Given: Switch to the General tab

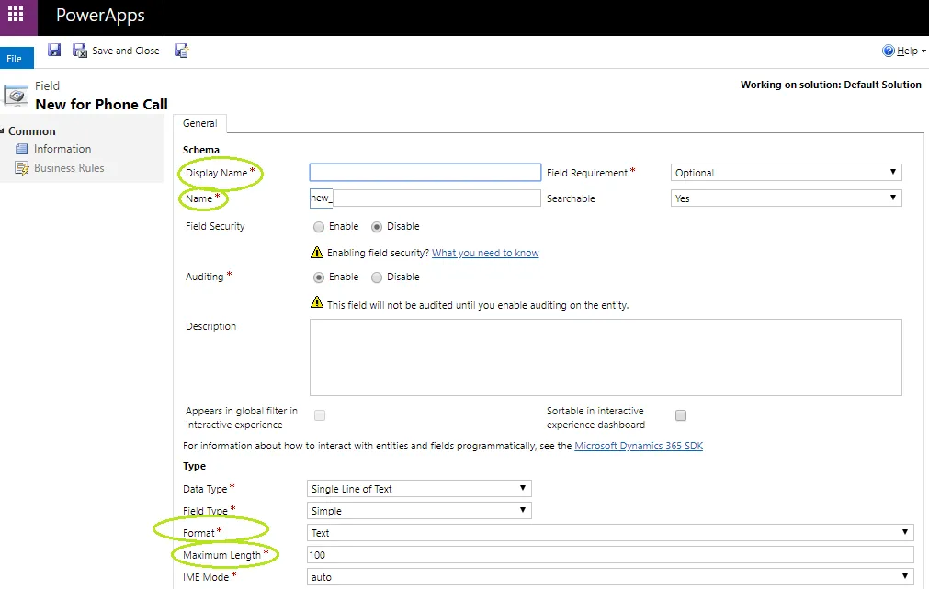Looking at the screenshot, I should [x=199, y=123].
